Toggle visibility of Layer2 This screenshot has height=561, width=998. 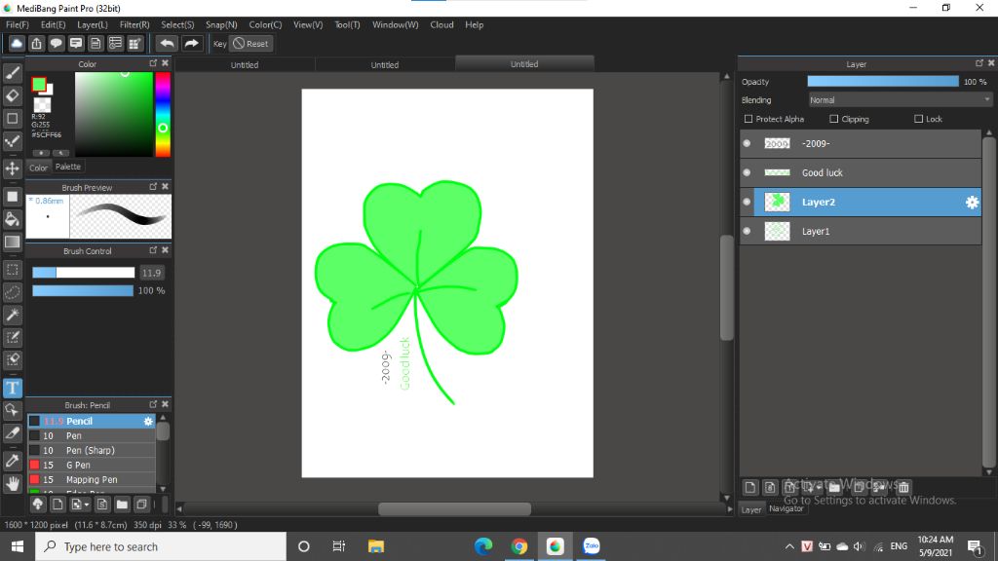point(747,203)
